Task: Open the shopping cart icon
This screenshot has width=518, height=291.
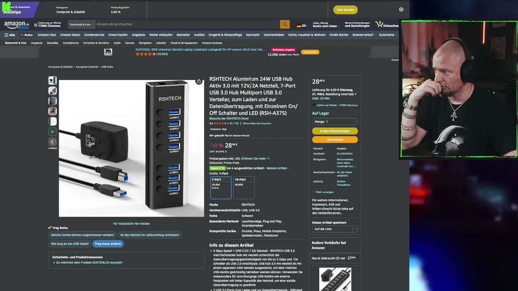Action: pos(379,24)
